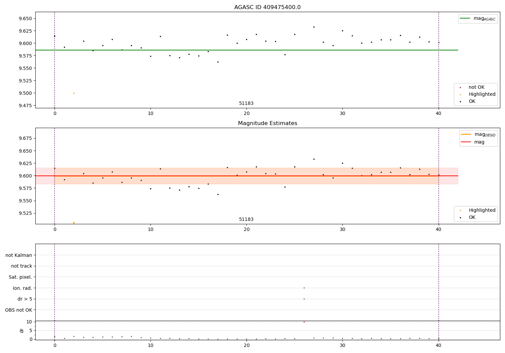Click the 'dr > 5' axis label

[25, 299]
